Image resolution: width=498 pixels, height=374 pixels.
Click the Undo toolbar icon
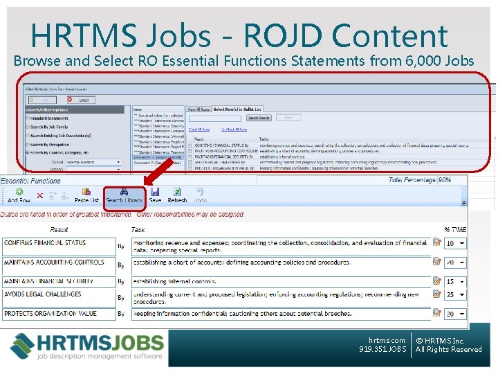200,192
